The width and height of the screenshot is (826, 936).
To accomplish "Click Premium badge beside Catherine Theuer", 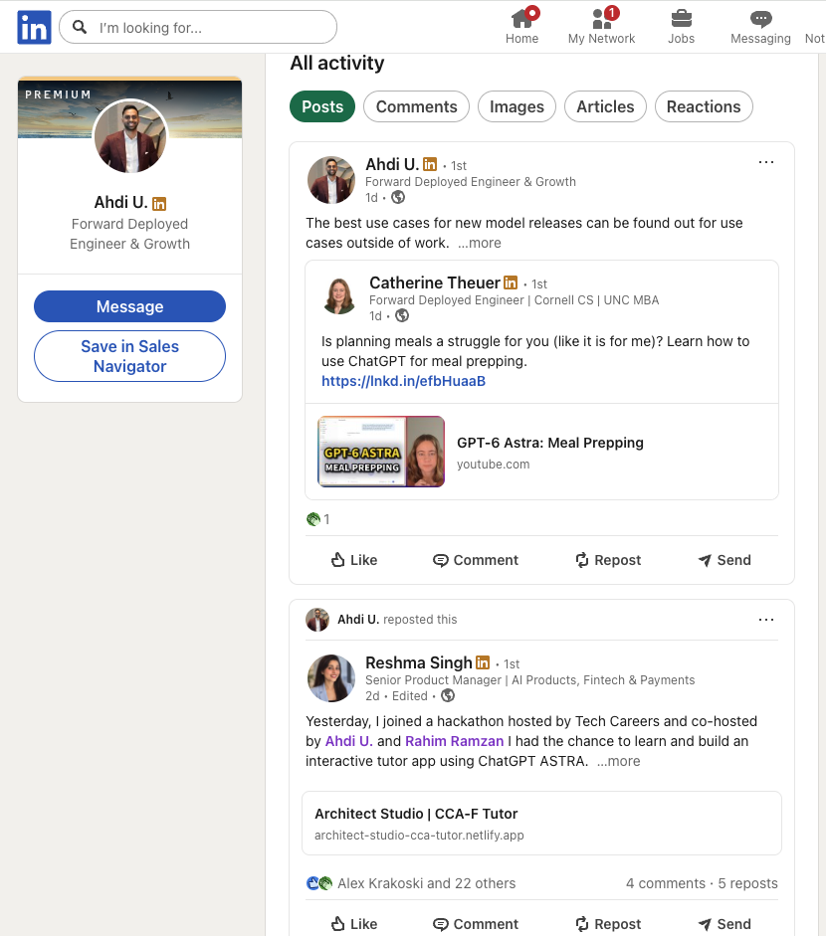I will click(511, 282).
